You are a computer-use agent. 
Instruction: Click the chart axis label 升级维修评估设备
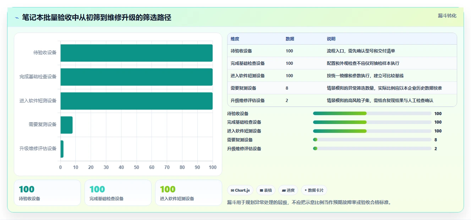click(x=38, y=149)
